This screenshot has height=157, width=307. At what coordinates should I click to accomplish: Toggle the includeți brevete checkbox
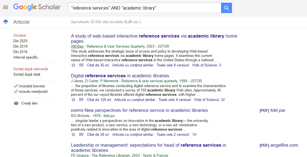point(16,86)
